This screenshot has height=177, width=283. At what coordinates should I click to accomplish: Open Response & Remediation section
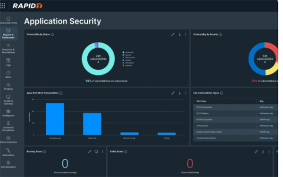[x=8, y=48]
